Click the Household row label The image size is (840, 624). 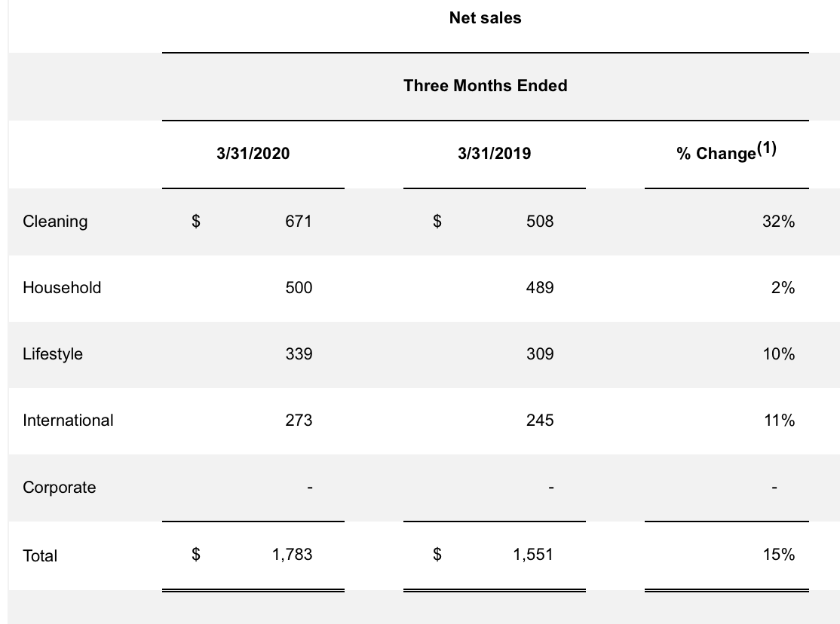tap(62, 288)
